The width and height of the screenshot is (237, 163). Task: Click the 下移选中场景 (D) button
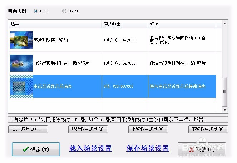click(x=208, y=129)
